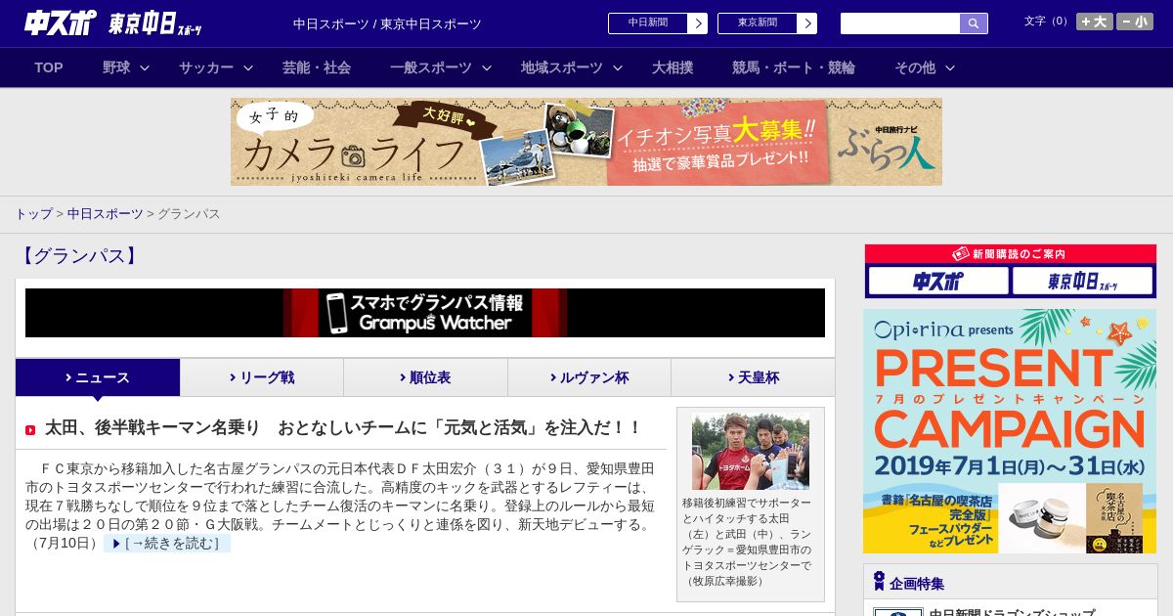This screenshot has height=616, width=1173.
Task: Click the red bullet icon beside headline
Action: [x=30, y=430]
